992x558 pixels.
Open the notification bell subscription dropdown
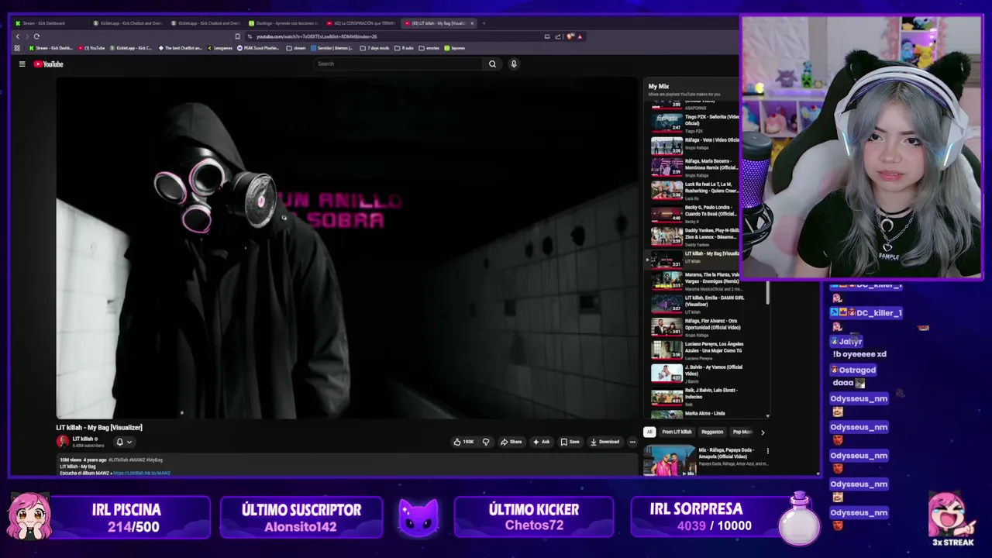tap(124, 442)
